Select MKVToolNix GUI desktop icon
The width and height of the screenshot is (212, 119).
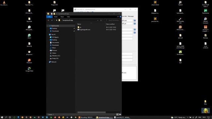click(180, 20)
